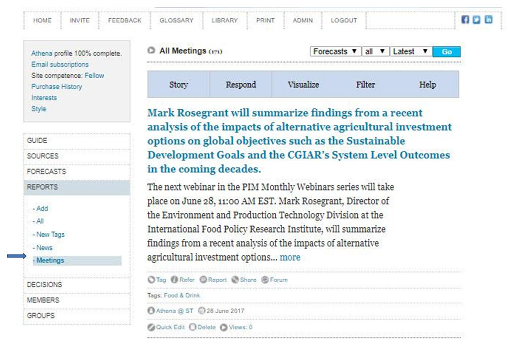
Task: Open GROUPS in the sidebar
Action: 77,316
